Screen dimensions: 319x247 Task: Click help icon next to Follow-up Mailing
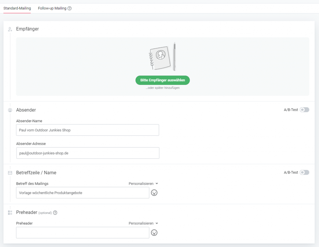click(x=69, y=8)
